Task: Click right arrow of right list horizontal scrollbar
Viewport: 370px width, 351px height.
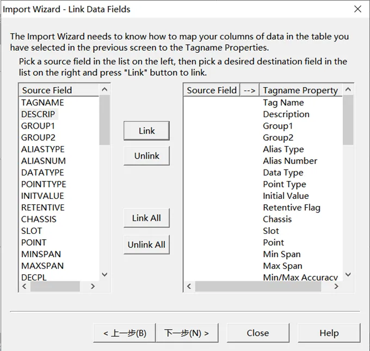Action: point(336,287)
